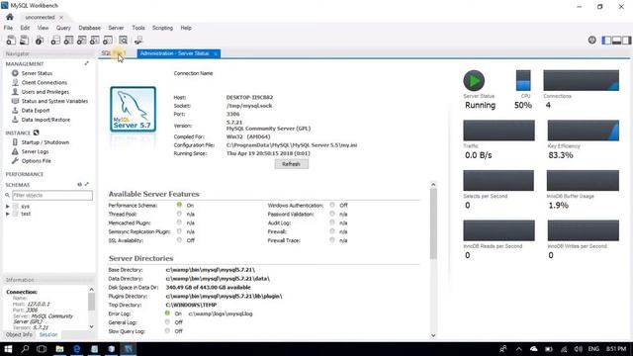The image size is (633, 356).
Task: Open Server Logs
Action: pos(36,151)
